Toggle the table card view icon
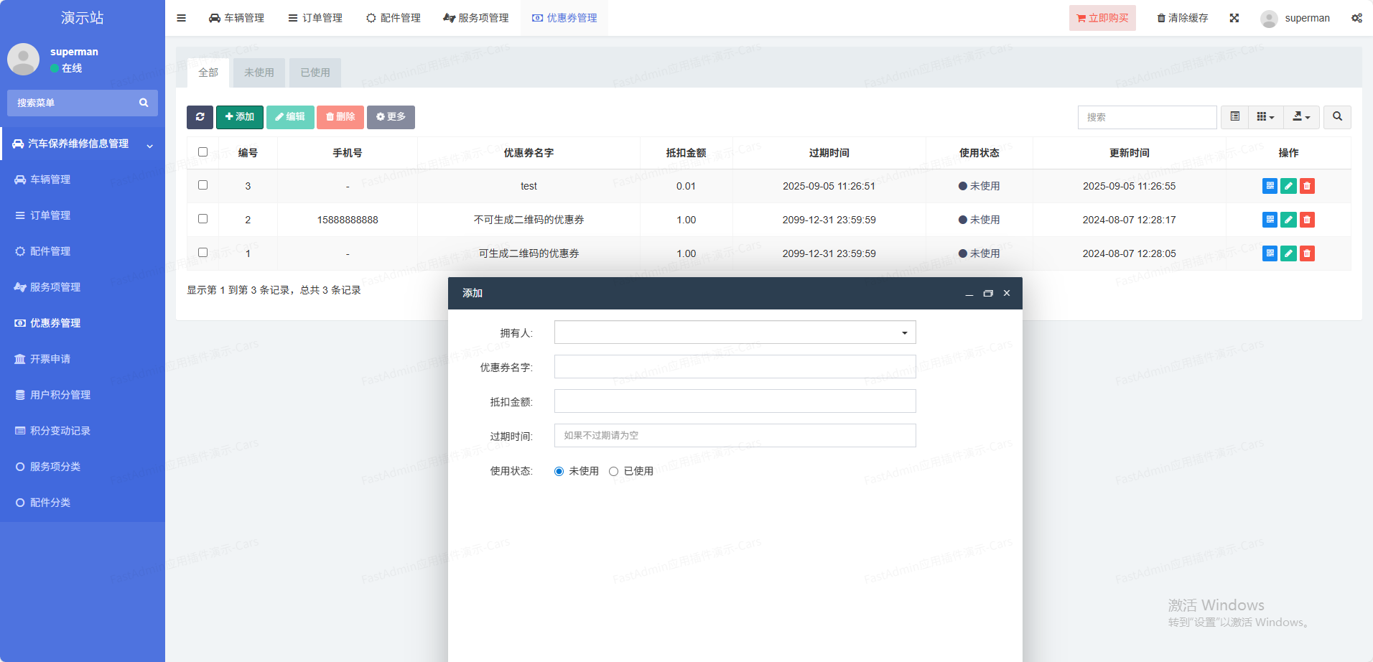Screen dimensions: 1373x662 point(1234,117)
